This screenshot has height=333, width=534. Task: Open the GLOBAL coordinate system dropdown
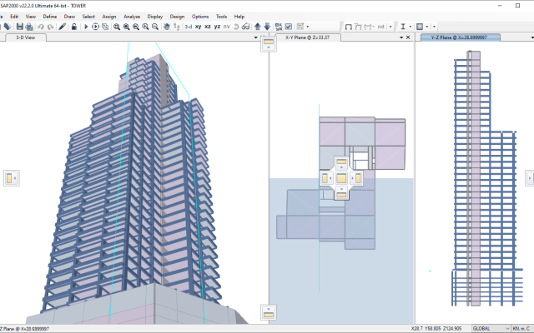(490, 328)
